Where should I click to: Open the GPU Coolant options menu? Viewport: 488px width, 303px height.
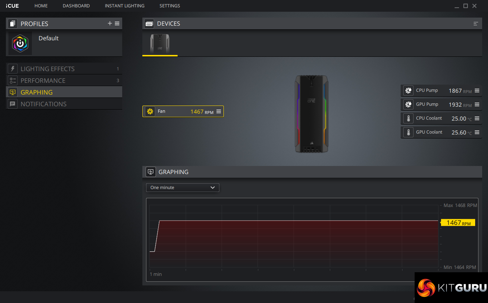click(477, 132)
